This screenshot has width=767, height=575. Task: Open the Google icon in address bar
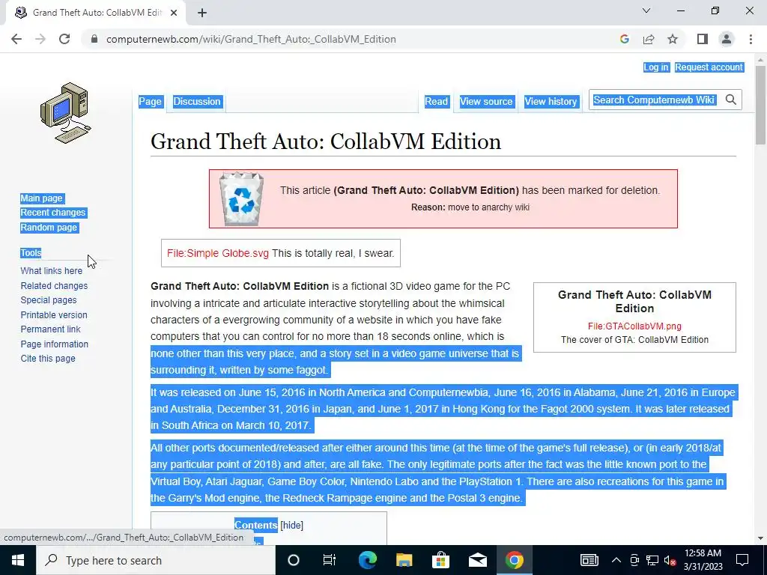[x=624, y=39]
